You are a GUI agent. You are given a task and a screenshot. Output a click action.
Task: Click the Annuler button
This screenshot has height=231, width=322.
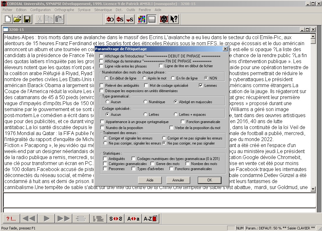[178, 180]
